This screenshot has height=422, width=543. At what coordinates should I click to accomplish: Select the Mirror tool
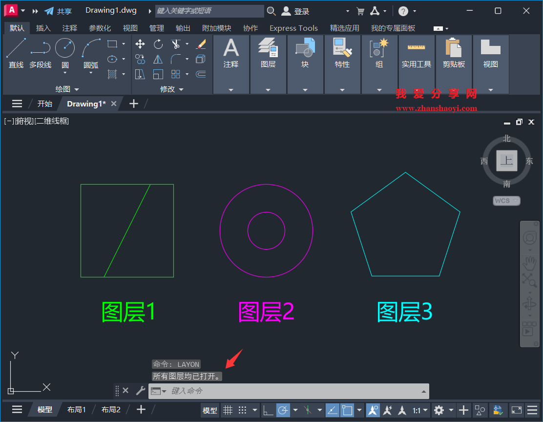(x=158, y=59)
